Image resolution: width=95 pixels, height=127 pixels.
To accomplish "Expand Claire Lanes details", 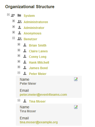I will (x=19, y=50).
